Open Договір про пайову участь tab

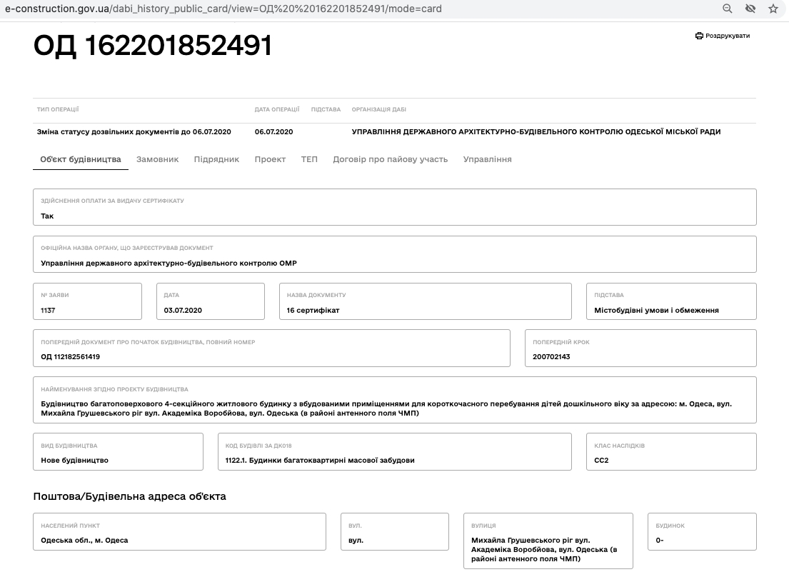[390, 159]
